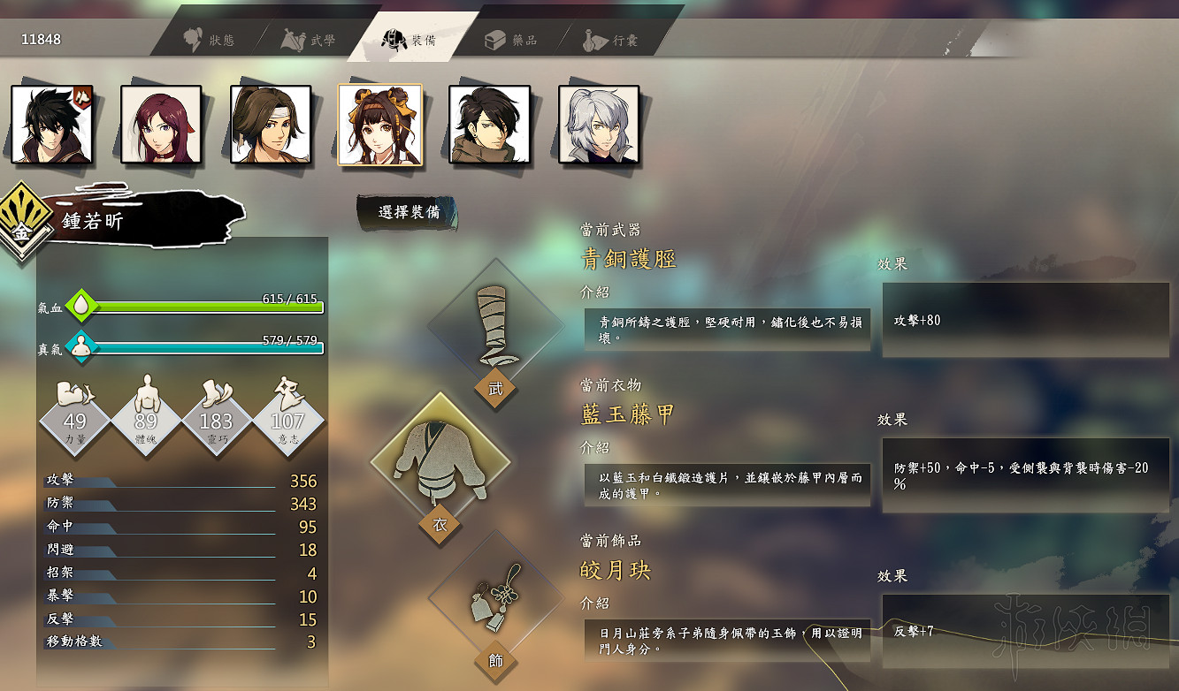
Task: Click the 選擇裝備 button
Action: click(x=408, y=212)
